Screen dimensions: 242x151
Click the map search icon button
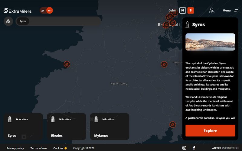[8, 21]
